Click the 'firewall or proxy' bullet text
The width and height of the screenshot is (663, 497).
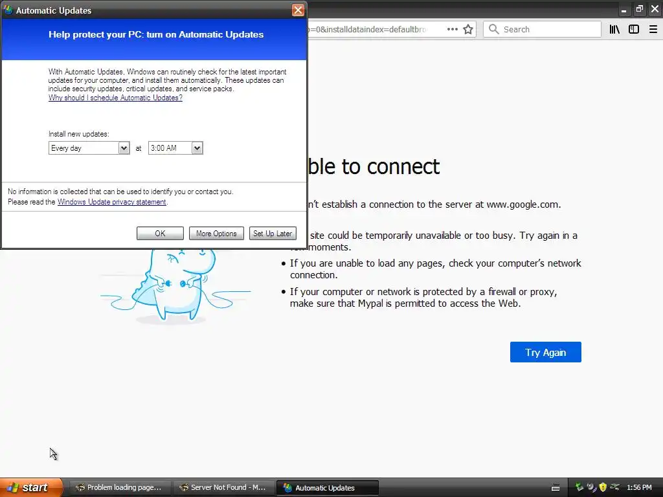coord(423,298)
